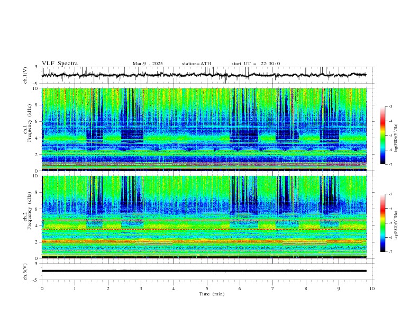Select the ch.2 "Frequency (kHz)" axis label
The width and height of the screenshot is (419, 324).
click(30, 211)
